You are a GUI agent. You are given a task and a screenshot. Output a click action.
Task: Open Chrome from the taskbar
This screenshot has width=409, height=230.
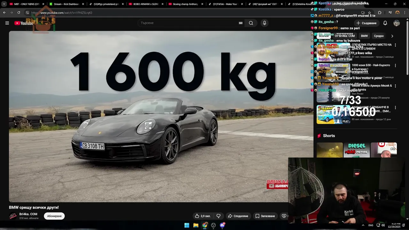point(204,225)
